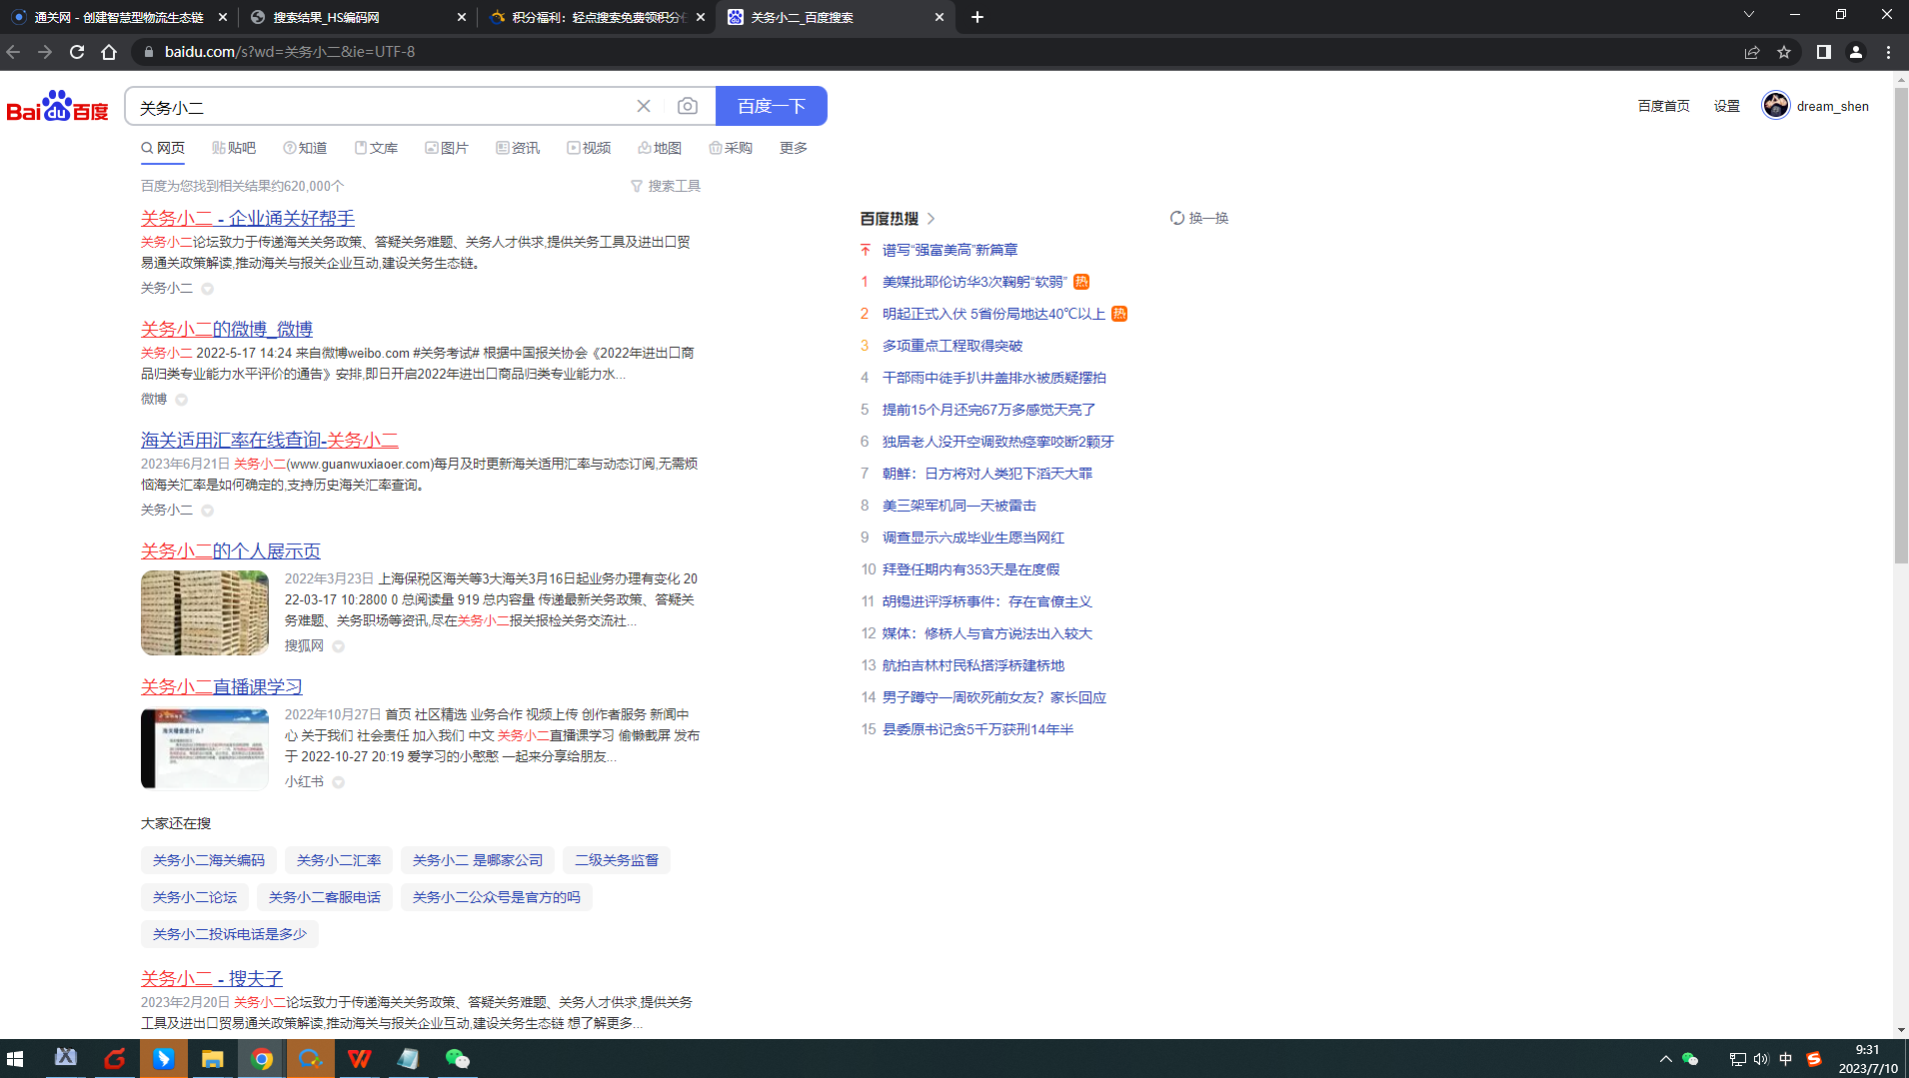Viewport: 1909px width, 1078px height.
Task: Open image search camera icon
Action: (688, 106)
